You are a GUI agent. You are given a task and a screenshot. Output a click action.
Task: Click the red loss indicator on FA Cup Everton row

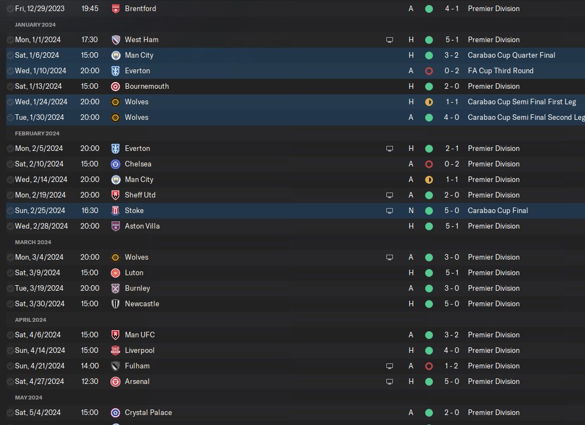point(429,71)
